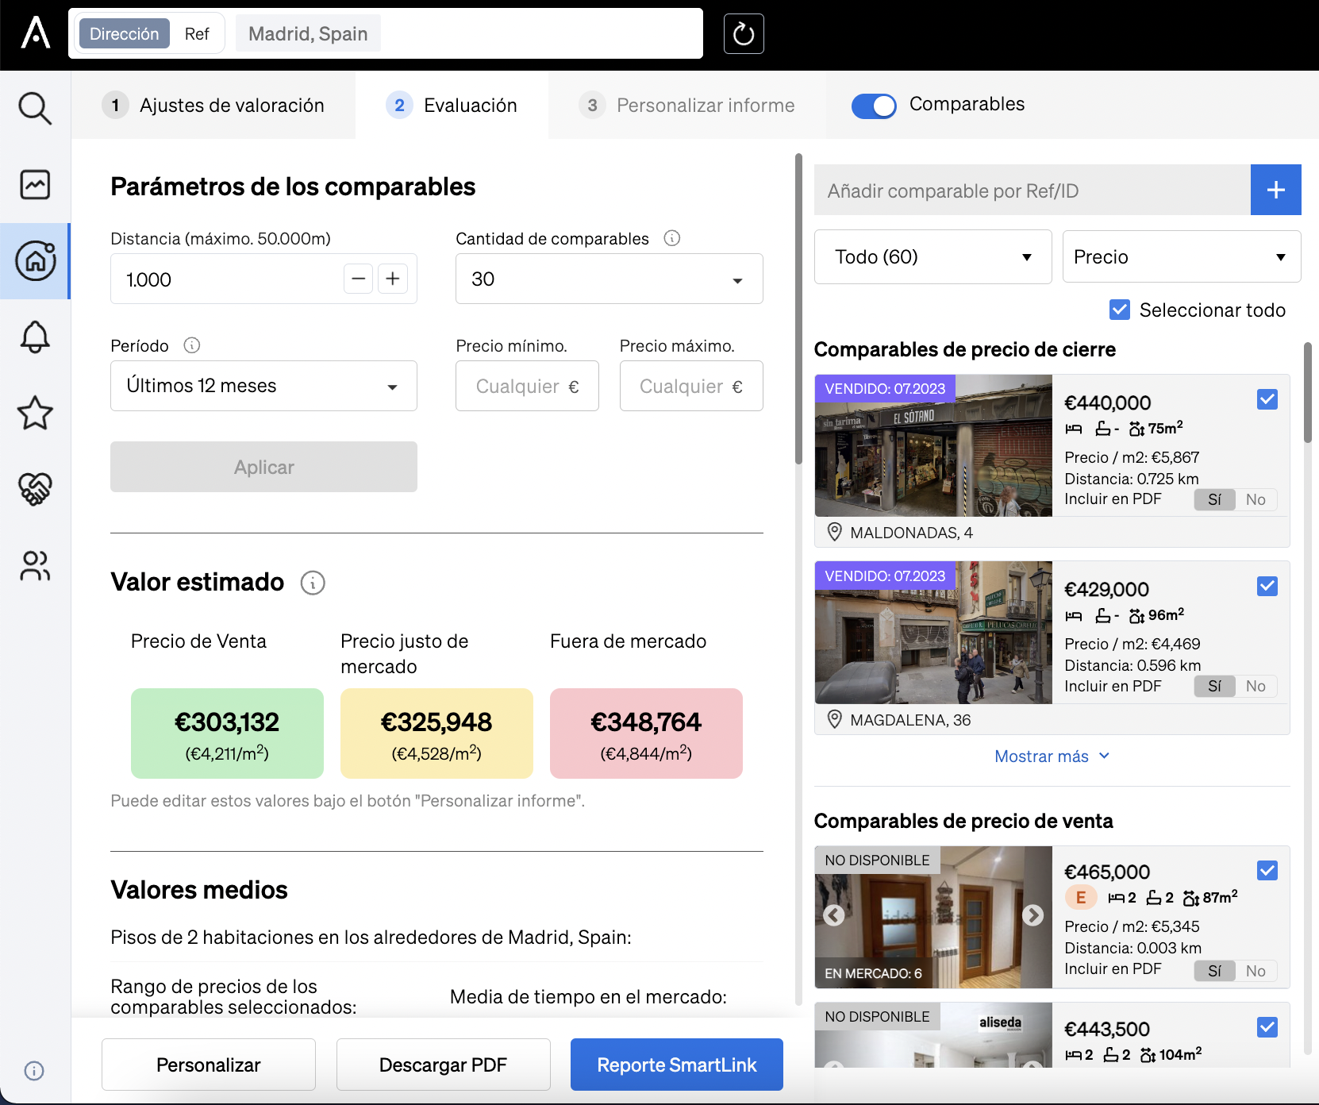Image resolution: width=1319 pixels, height=1105 pixels.
Task: Click Reporte SmartLink button
Action: tap(677, 1065)
